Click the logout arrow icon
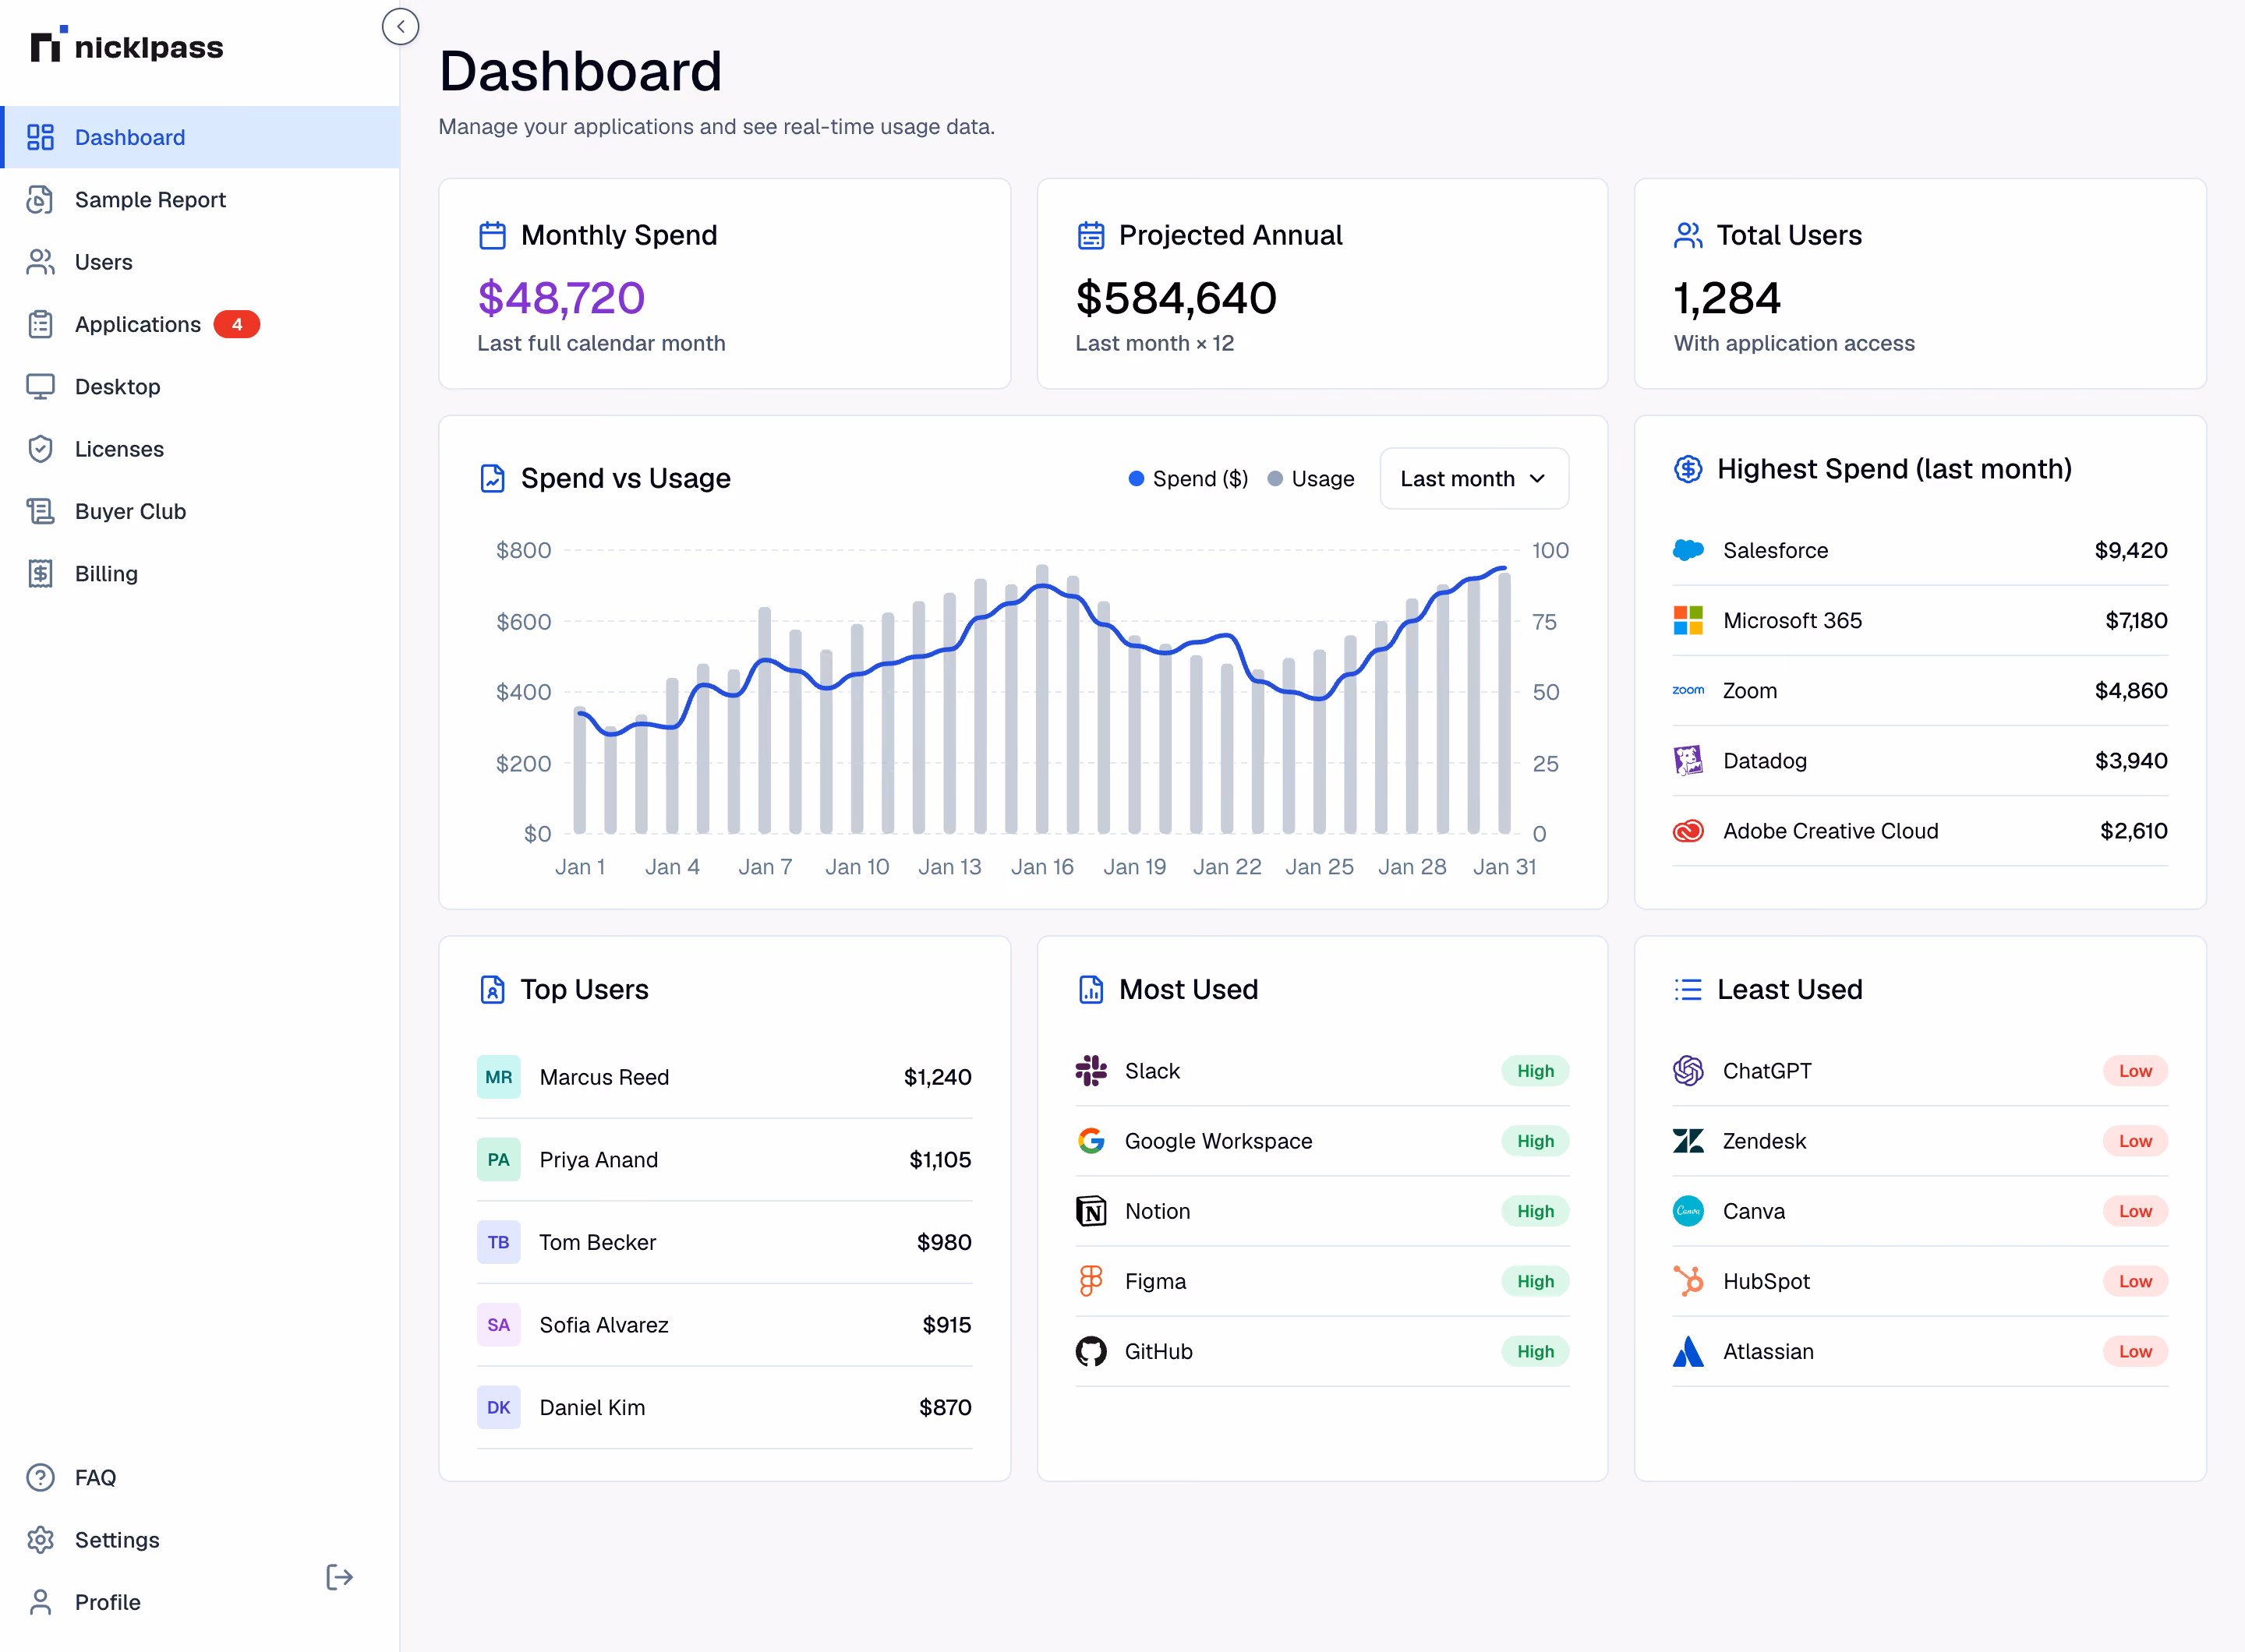Viewport: 2245px width, 1652px height. pos(339,1577)
